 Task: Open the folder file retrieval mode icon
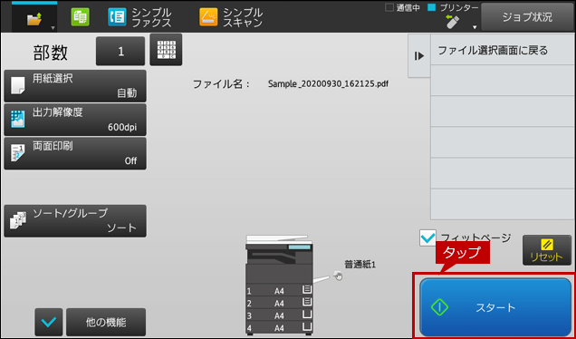(x=34, y=18)
